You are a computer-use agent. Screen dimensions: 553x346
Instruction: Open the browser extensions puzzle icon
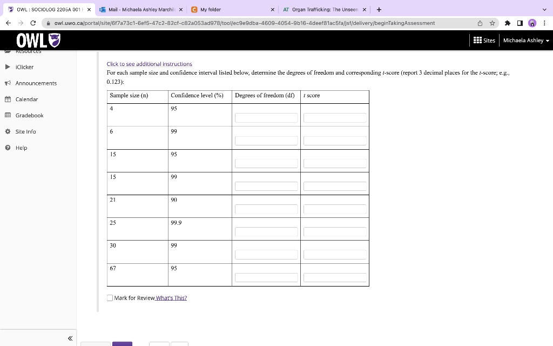tap(508, 23)
